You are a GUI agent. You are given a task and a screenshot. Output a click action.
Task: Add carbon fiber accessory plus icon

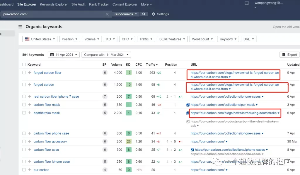pos(30,142)
